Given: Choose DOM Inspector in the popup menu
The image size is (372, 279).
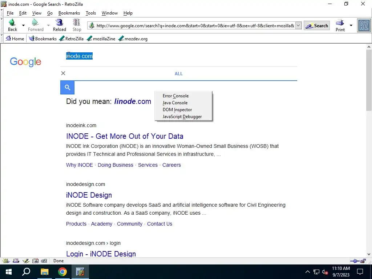Looking at the screenshot, I should click(x=183, y=110).
